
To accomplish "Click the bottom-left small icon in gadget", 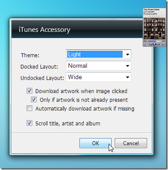I will [x=144, y=45].
